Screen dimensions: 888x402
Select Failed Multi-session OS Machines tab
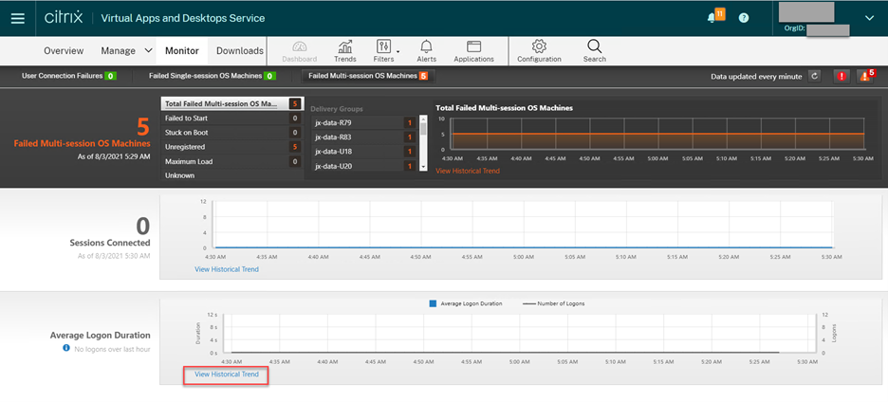click(364, 76)
